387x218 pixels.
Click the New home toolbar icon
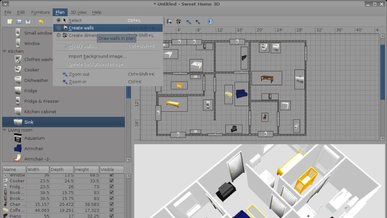[x=10, y=22]
